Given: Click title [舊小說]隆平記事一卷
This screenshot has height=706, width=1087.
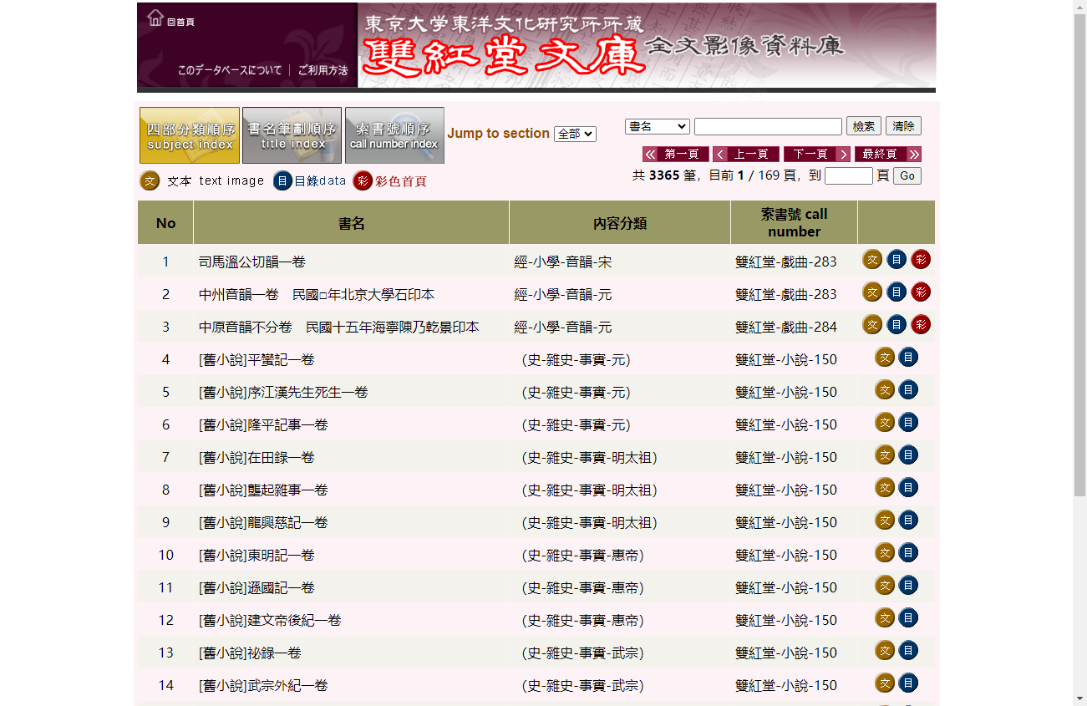Looking at the screenshot, I should pos(263,424).
